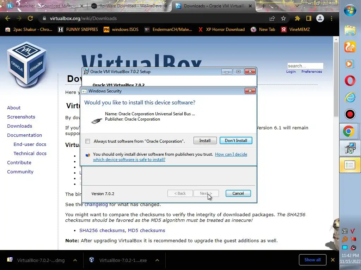
Task: Switch to the Ro-Ware Download tab
Action: click(x=129, y=6)
